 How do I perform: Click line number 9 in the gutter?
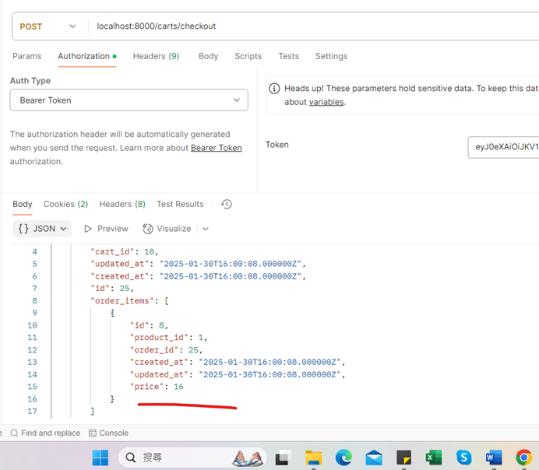35,313
